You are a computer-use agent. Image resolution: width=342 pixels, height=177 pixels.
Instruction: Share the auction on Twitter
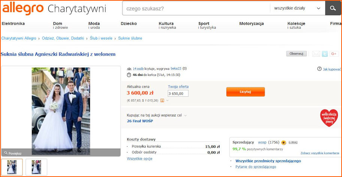(x=326, y=54)
